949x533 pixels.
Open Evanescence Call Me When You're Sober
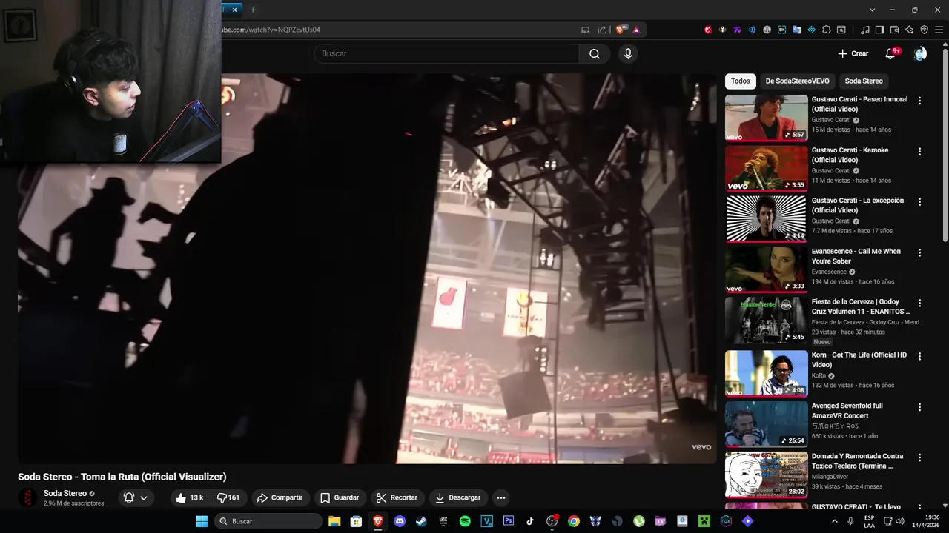856,256
